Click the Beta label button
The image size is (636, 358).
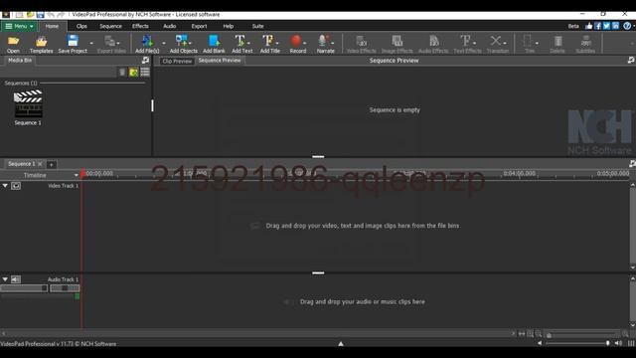click(573, 26)
